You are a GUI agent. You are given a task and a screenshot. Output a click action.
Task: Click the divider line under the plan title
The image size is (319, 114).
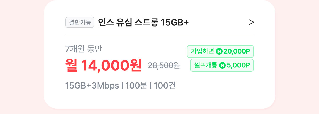[159, 34]
